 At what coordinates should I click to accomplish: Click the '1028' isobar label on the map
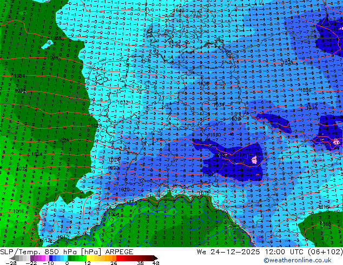(96, 125)
